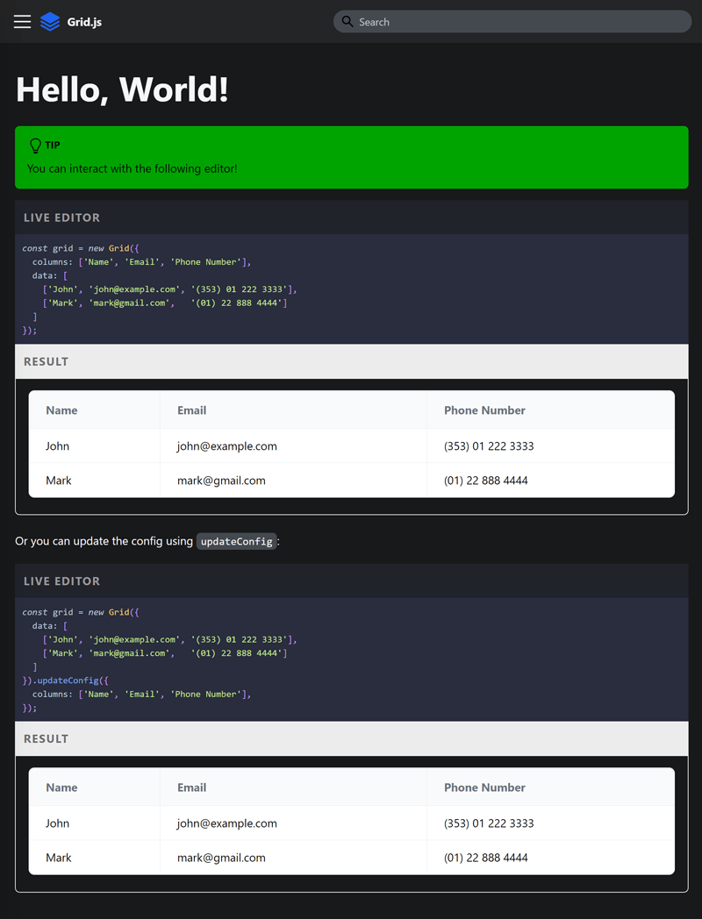Select Phone Number header in second table

pos(484,787)
